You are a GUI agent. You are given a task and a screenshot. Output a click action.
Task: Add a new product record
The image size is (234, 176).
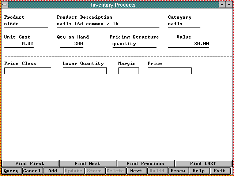point(53,171)
